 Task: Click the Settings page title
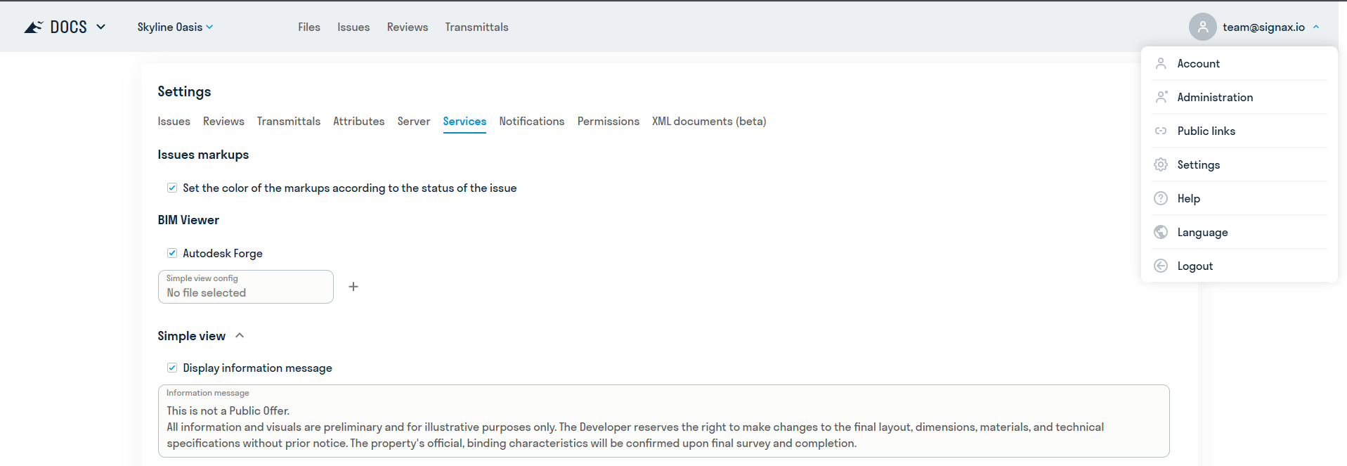(184, 91)
